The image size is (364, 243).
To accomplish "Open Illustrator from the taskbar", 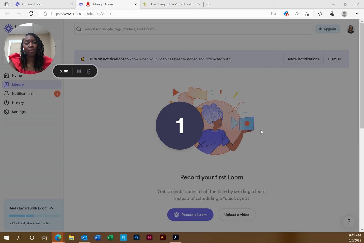I will pos(163,238).
